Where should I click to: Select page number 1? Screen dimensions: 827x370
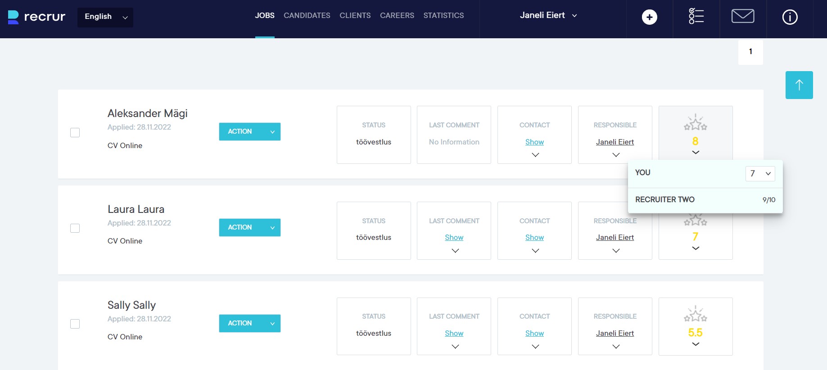[x=750, y=52]
